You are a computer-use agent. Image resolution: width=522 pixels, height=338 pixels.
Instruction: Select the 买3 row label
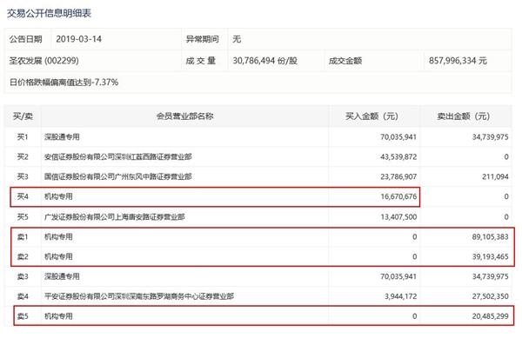[23, 176]
